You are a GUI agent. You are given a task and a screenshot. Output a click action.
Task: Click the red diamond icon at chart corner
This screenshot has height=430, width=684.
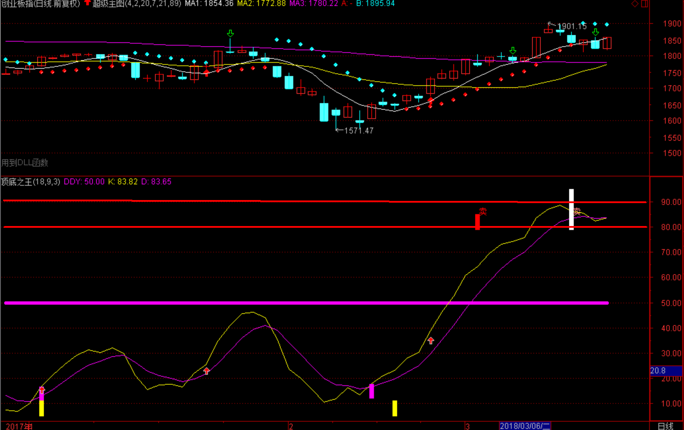(635, 4)
